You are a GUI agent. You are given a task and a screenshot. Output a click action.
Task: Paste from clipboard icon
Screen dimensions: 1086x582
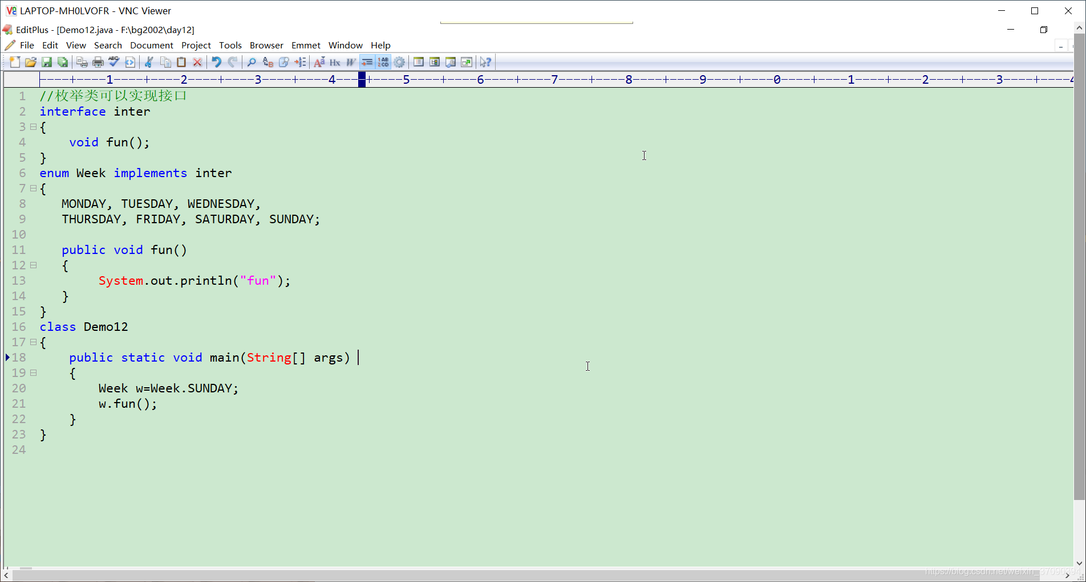[181, 62]
